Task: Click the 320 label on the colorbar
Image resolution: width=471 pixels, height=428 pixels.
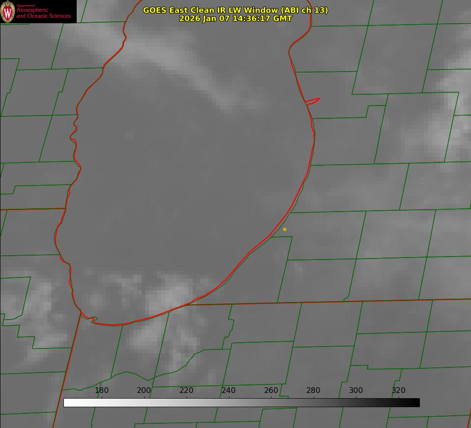Action: pyautogui.click(x=399, y=390)
